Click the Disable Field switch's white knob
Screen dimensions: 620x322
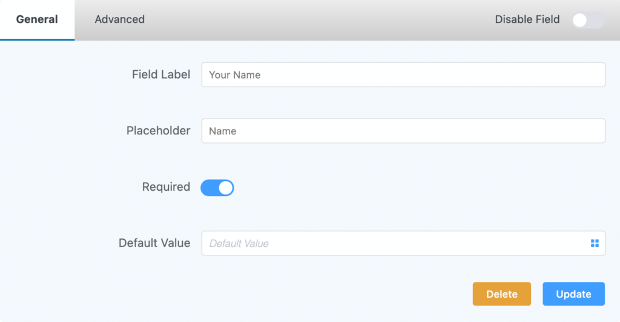tap(579, 20)
